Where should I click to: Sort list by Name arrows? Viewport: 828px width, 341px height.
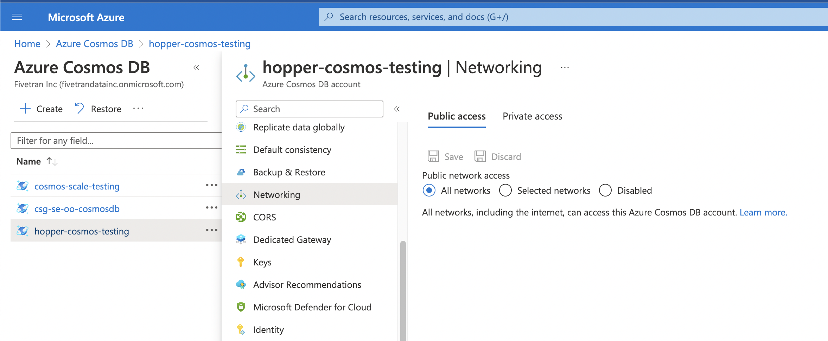(52, 161)
